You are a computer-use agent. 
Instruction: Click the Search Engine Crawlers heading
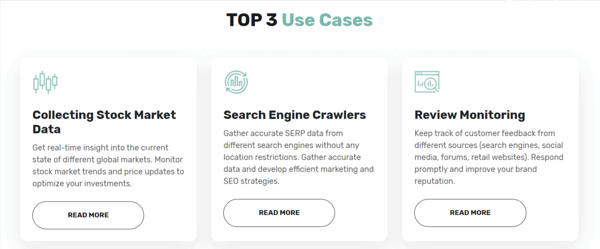tap(295, 115)
